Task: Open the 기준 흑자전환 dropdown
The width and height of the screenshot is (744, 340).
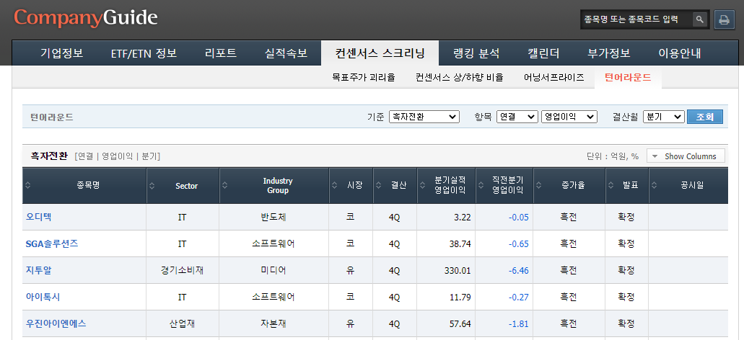Action: [x=424, y=117]
